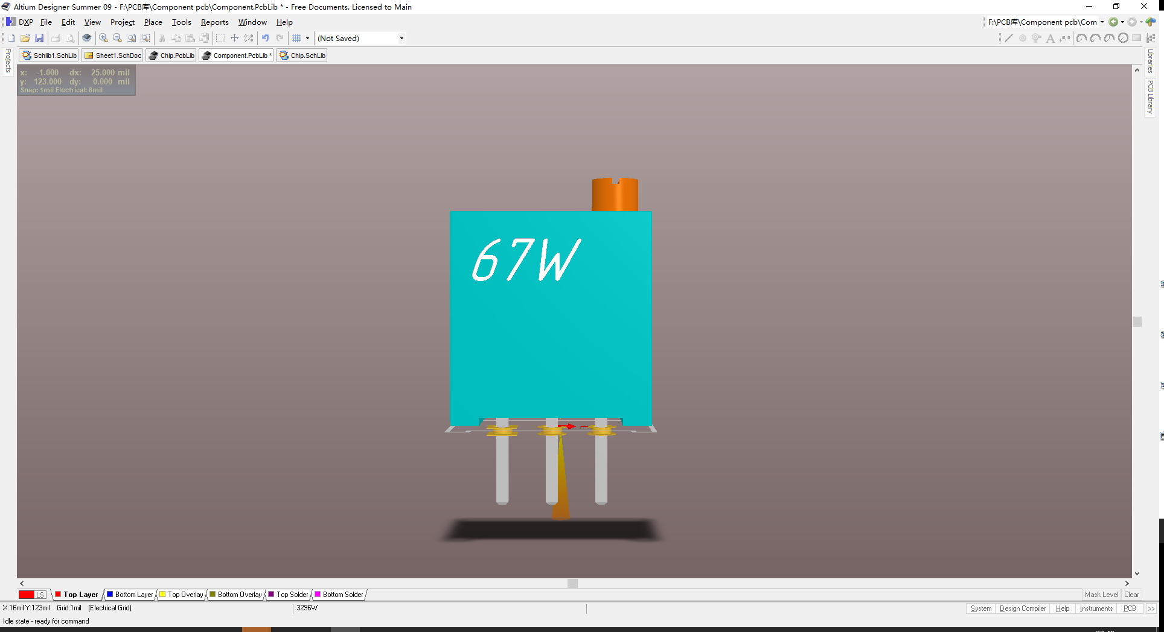Click the Paste toolbar icon
Viewport: 1164px width, 632px height.
(190, 38)
